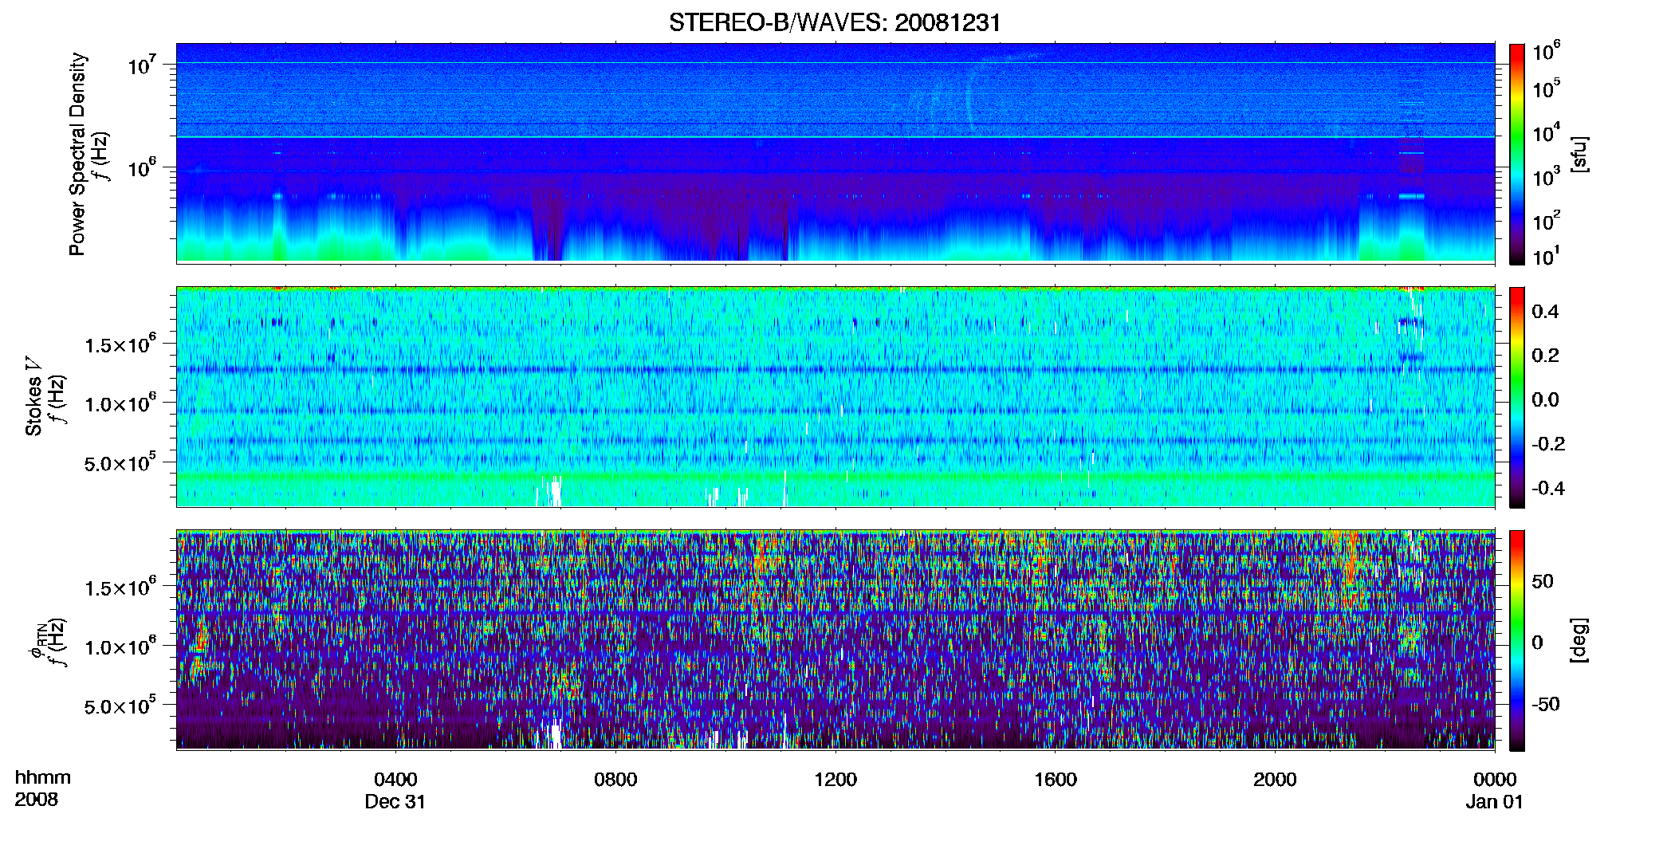Click the Jan 01 date label
The width and height of the screenshot is (1671, 861).
pyautogui.click(x=1495, y=802)
